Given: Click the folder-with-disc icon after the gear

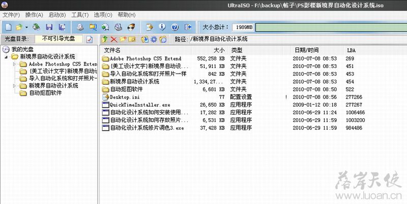Looking at the screenshot, I should click(x=163, y=39).
